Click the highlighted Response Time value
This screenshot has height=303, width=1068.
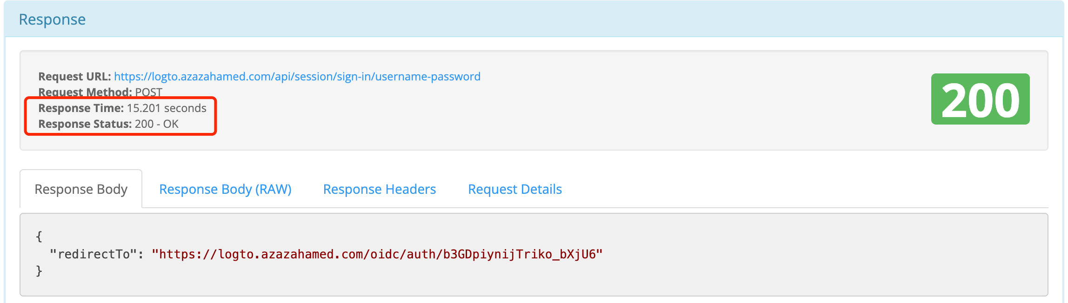(167, 108)
